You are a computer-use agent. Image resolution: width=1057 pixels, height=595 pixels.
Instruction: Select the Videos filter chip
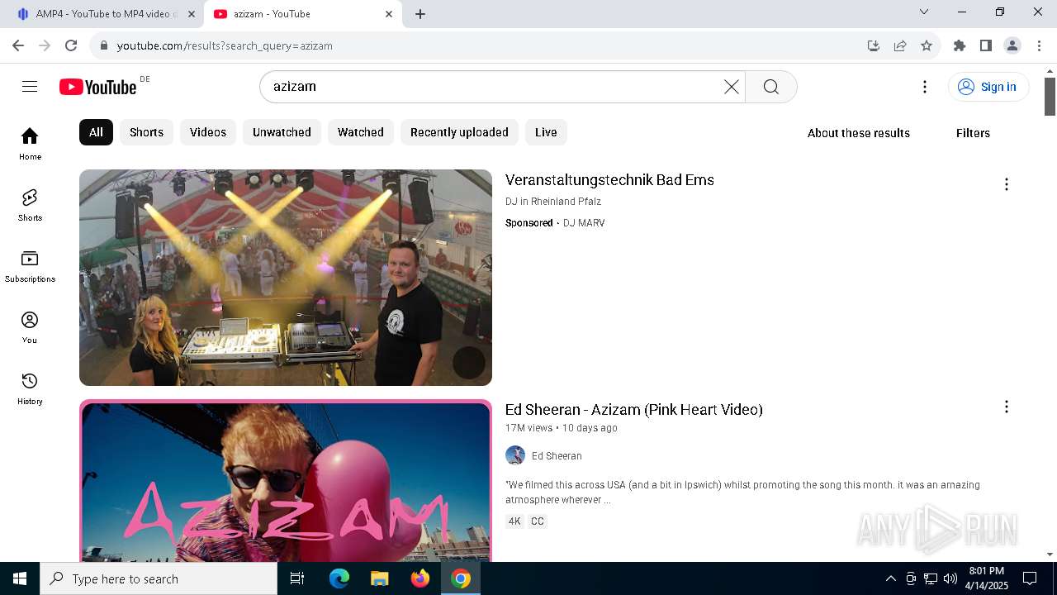point(208,132)
